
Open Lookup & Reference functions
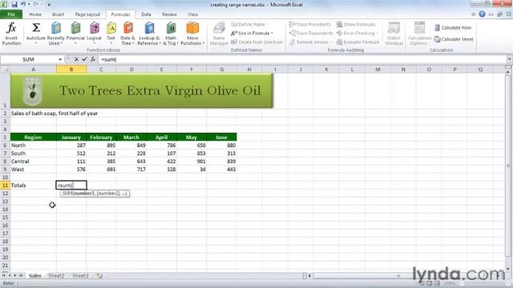pos(149,34)
